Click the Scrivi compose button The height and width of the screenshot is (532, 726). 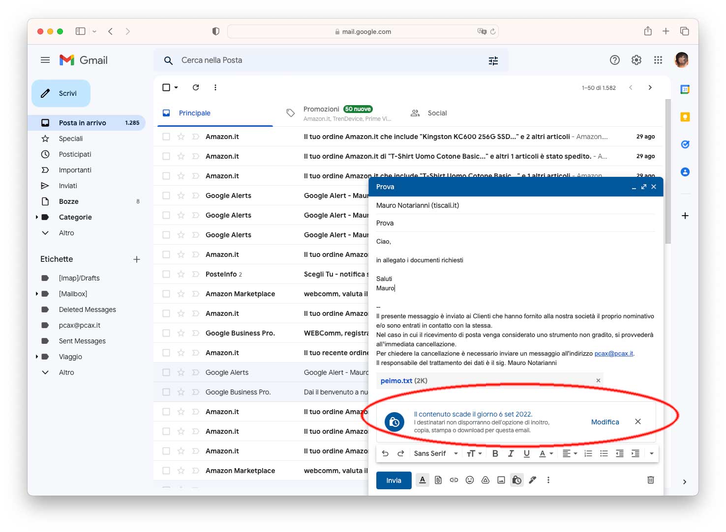61,93
